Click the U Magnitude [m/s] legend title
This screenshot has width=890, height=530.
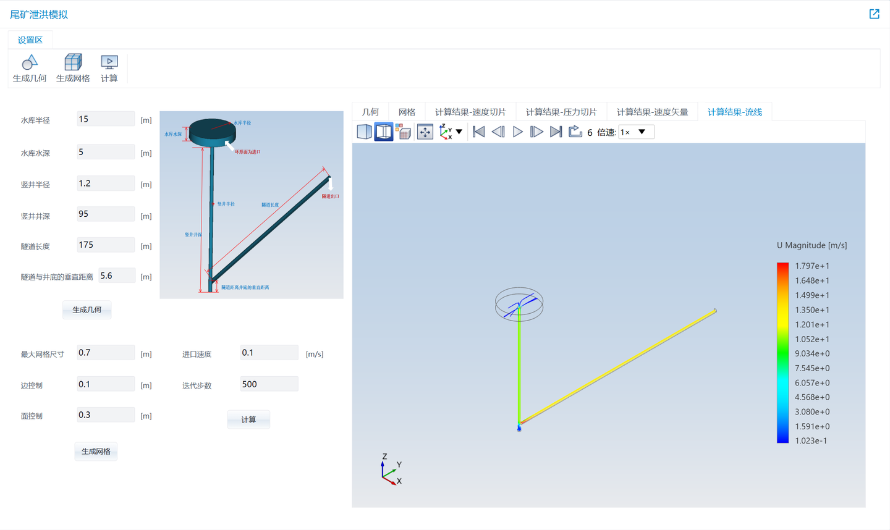(812, 245)
